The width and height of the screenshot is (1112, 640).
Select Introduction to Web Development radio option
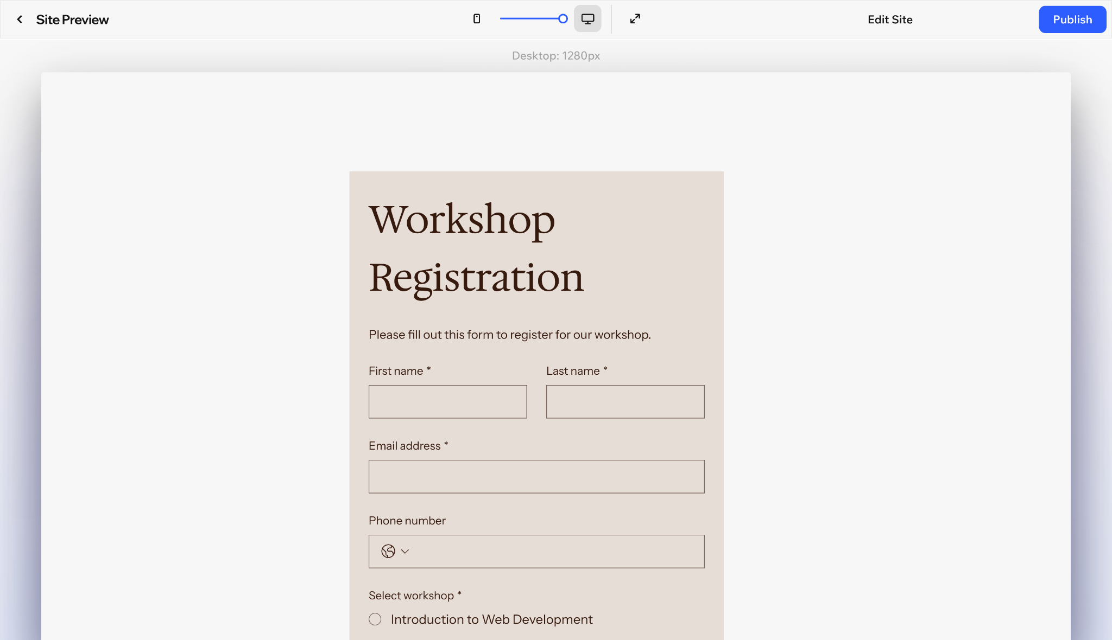pyautogui.click(x=375, y=619)
